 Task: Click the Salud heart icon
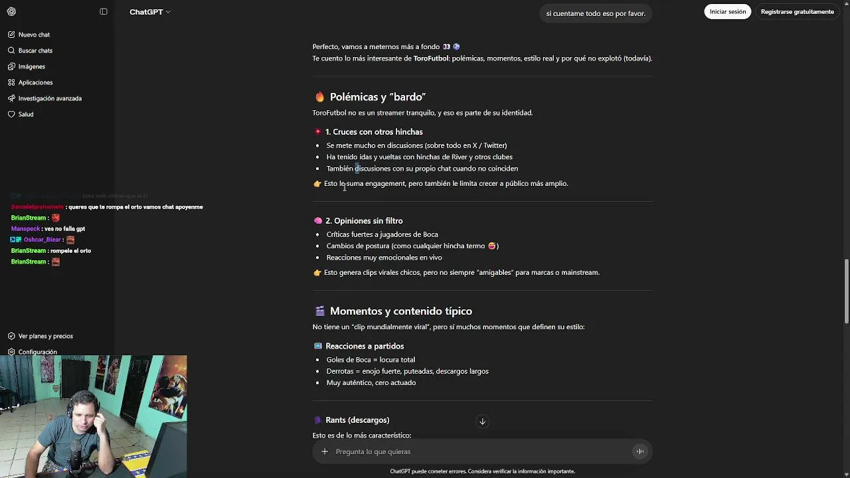[x=11, y=114]
